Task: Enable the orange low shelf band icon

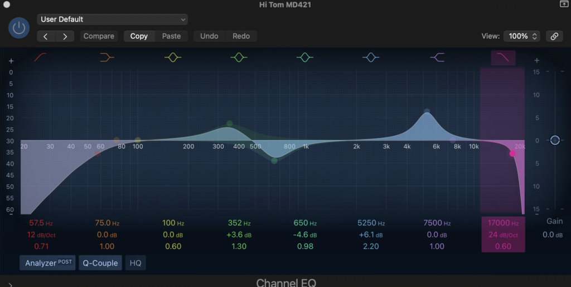Action: tap(107, 57)
